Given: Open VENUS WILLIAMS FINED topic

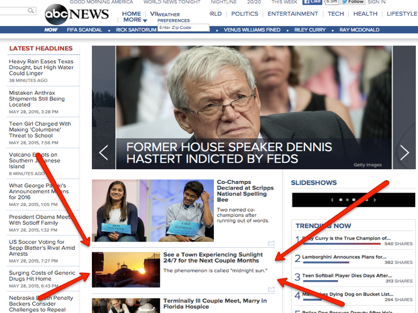Looking at the screenshot, I should click(252, 30).
